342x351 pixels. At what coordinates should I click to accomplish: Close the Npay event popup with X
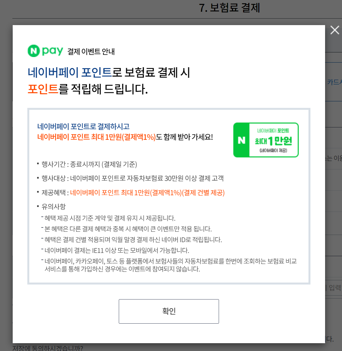[335, 30]
